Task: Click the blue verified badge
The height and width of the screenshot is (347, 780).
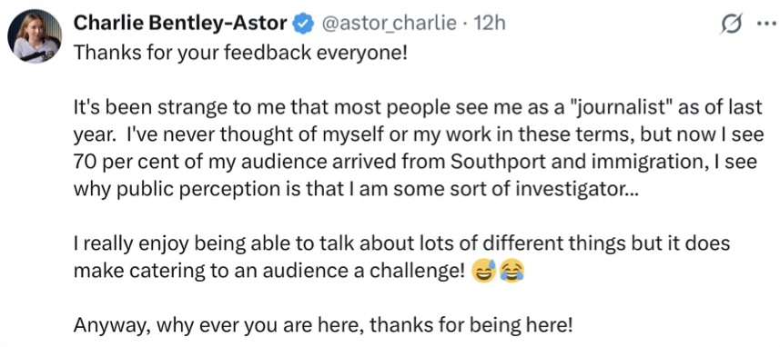Action: (x=303, y=24)
